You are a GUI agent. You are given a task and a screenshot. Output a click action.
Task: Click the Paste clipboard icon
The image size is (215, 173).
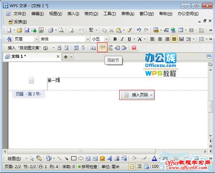click(119, 30)
